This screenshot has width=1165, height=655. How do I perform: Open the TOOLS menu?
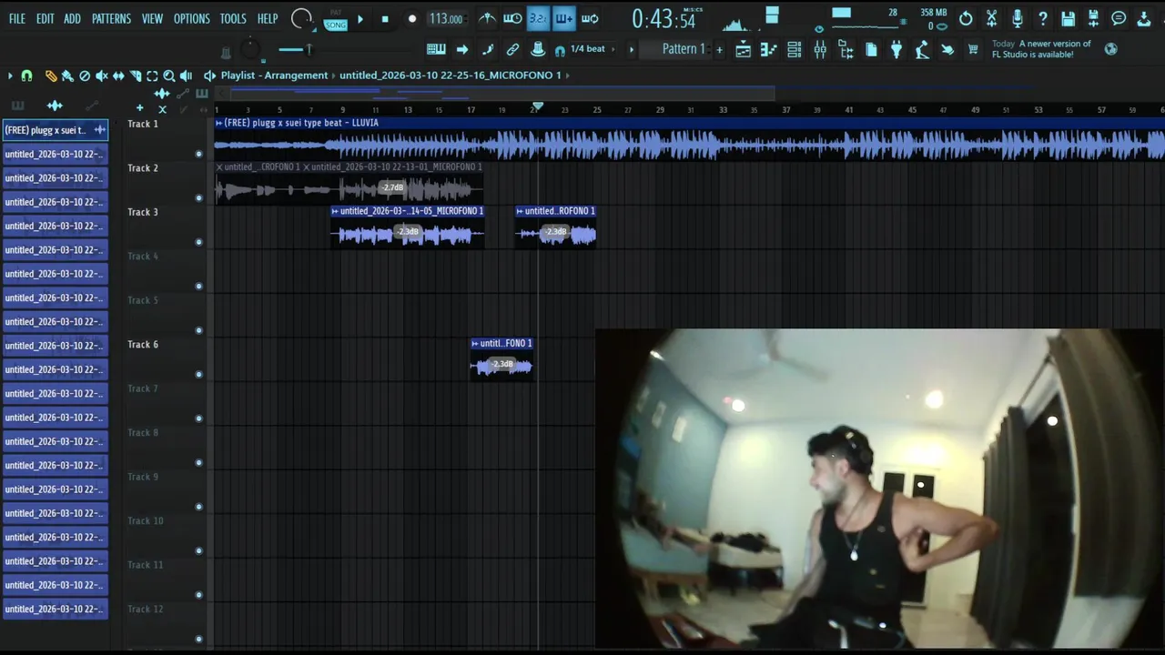(x=233, y=18)
